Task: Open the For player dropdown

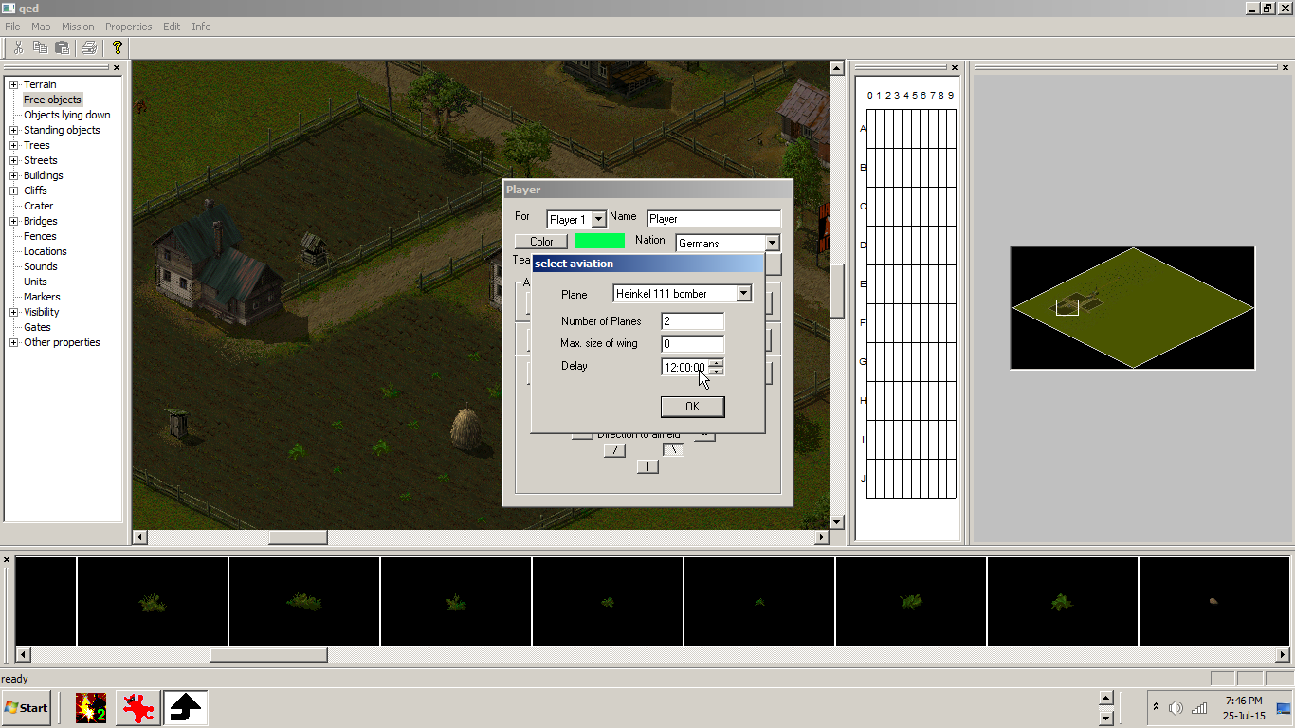Action: coord(598,219)
